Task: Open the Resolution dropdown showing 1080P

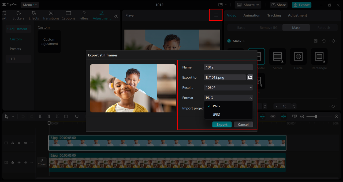Action: click(x=228, y=88)
